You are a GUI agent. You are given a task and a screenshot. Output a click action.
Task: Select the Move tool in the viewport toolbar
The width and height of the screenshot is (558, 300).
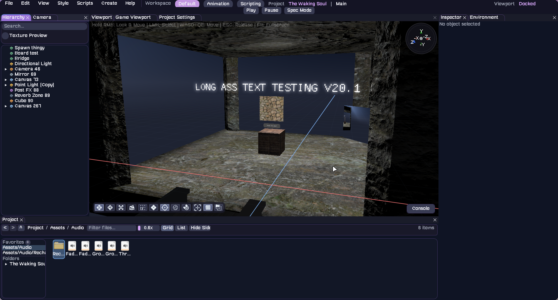tap(99, 208)
